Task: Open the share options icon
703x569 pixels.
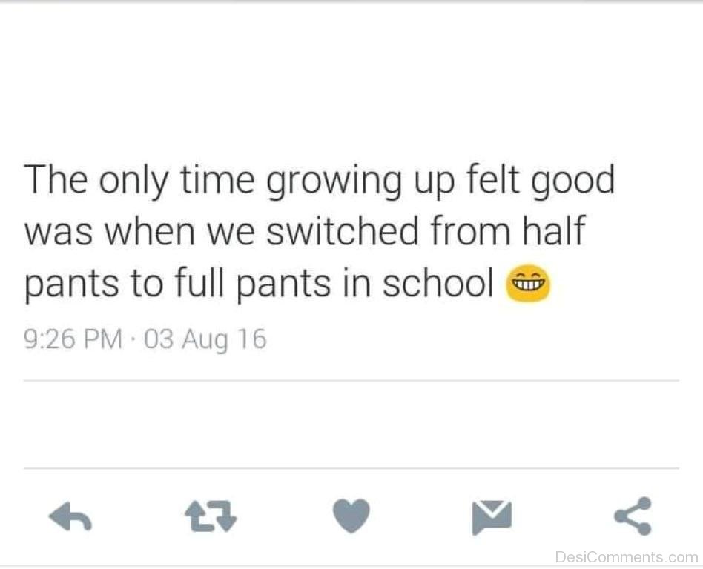Action: [633, 516]
